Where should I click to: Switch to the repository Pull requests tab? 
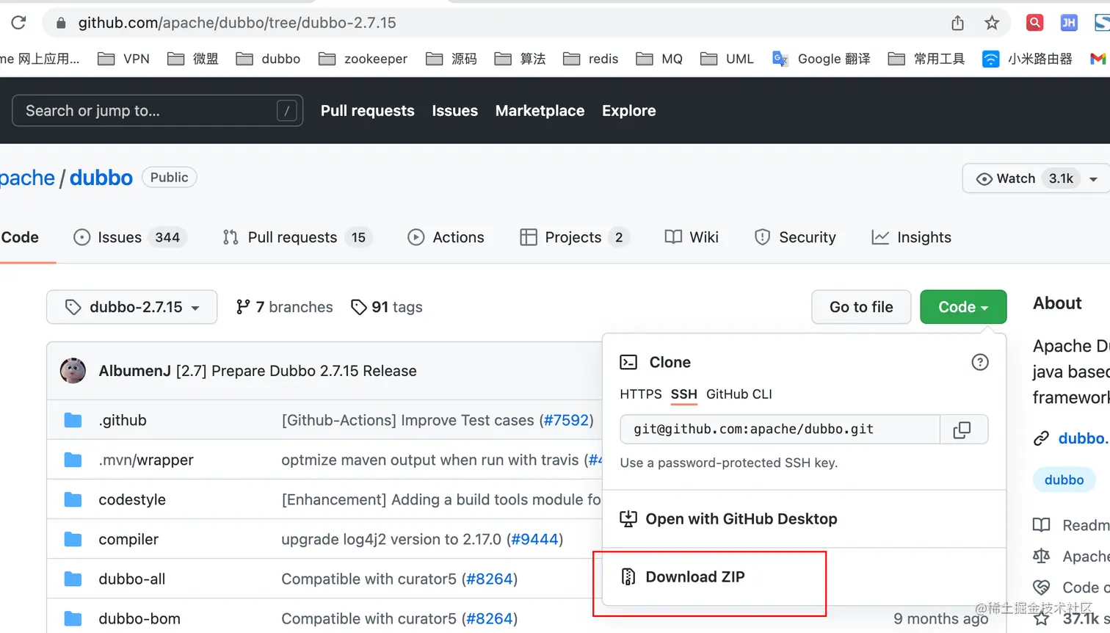pos(297,237)
